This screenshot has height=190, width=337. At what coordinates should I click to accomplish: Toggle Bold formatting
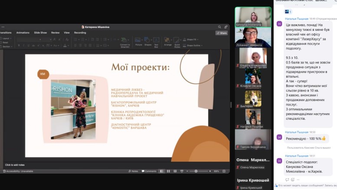click(19, 46)
